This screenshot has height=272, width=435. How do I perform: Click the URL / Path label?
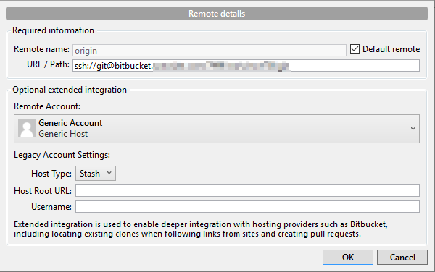pyautogui.click(x=48, y=64)
